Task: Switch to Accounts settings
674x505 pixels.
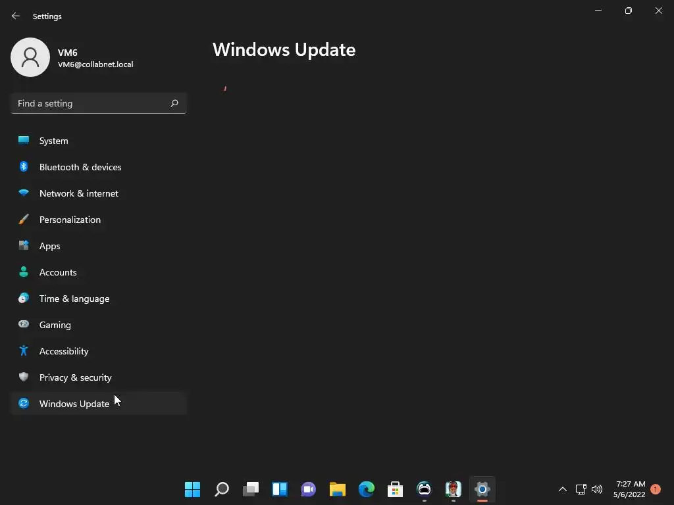Action: pyautogui.click(x=99, y=272)
